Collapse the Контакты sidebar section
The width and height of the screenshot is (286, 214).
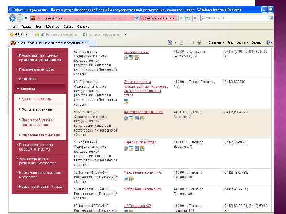point(40,89)
